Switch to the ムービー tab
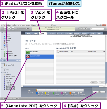The height and width of the screenshot is (109, 107). point(60,34)
